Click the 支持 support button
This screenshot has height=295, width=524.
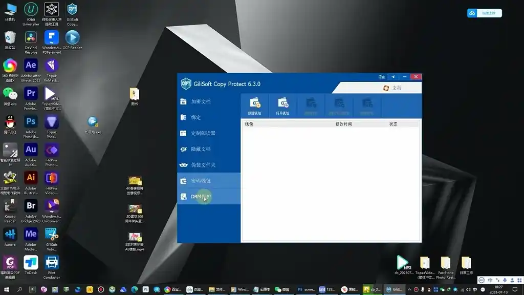[x=392, y=88]
